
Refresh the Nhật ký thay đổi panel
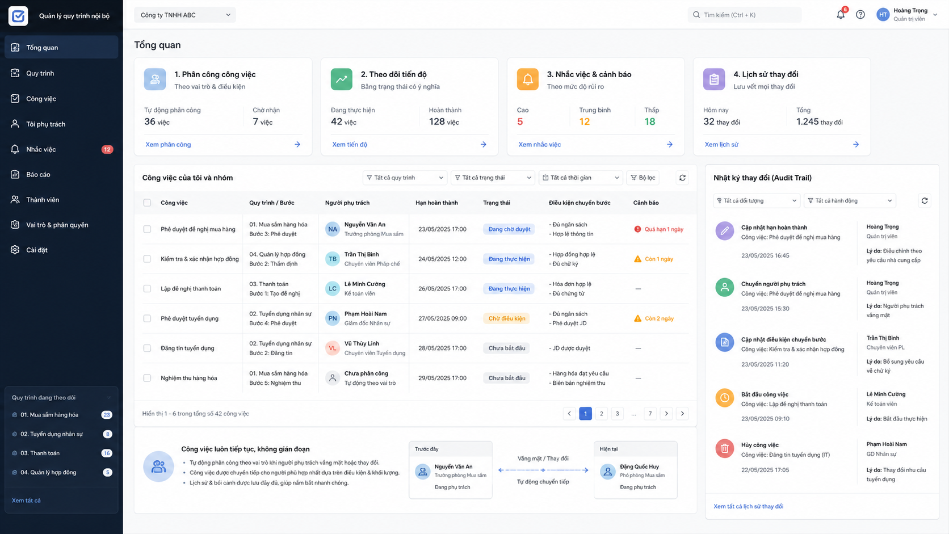click(925, 200)
